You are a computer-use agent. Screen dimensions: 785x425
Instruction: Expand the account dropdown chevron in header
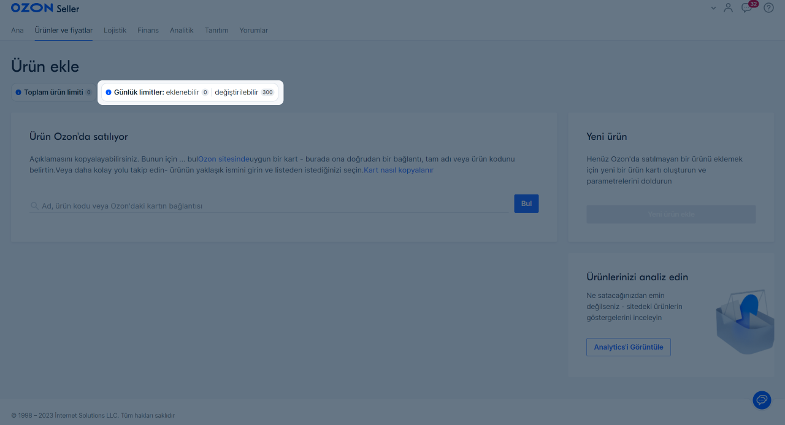[x=713, y=8]
